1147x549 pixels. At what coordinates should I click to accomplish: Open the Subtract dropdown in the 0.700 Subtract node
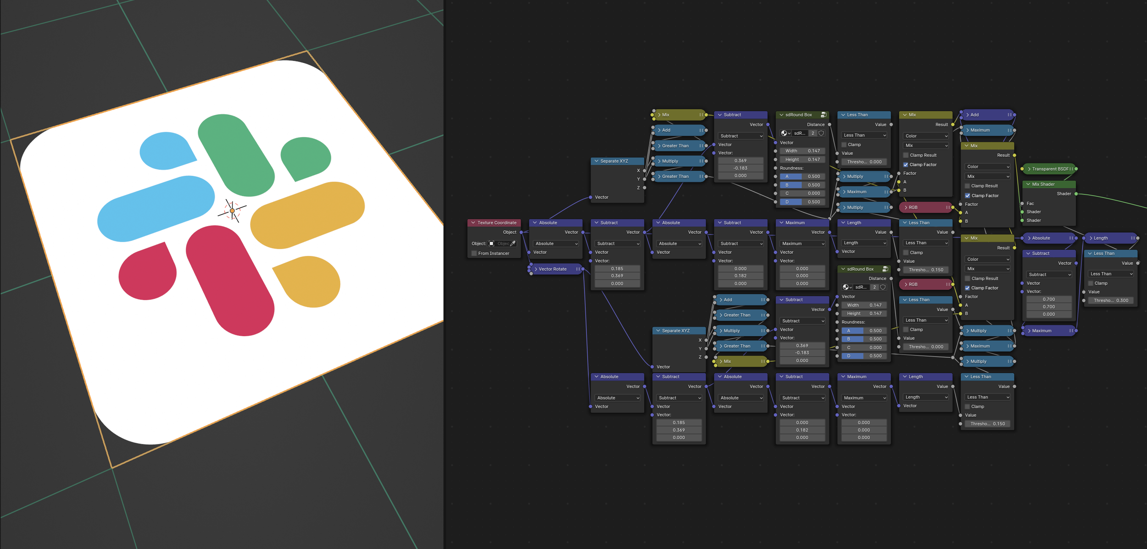[1049, 274]
